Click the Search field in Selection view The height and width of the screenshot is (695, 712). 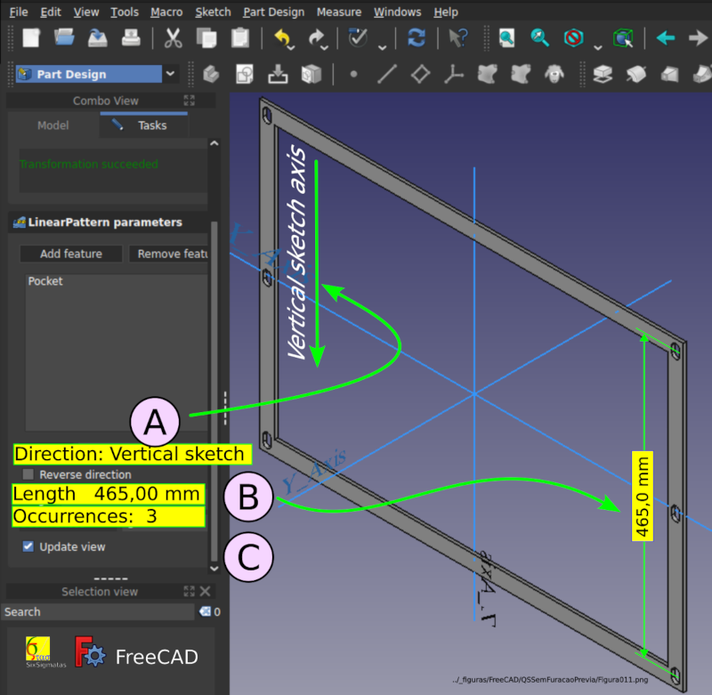(98, 611)
